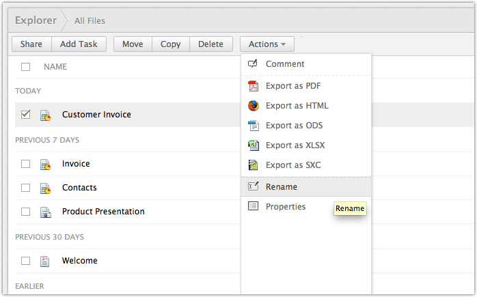This screenshot has width=477, height=297.
Task: Check the Contacts file checkbox
Action: 26,188
